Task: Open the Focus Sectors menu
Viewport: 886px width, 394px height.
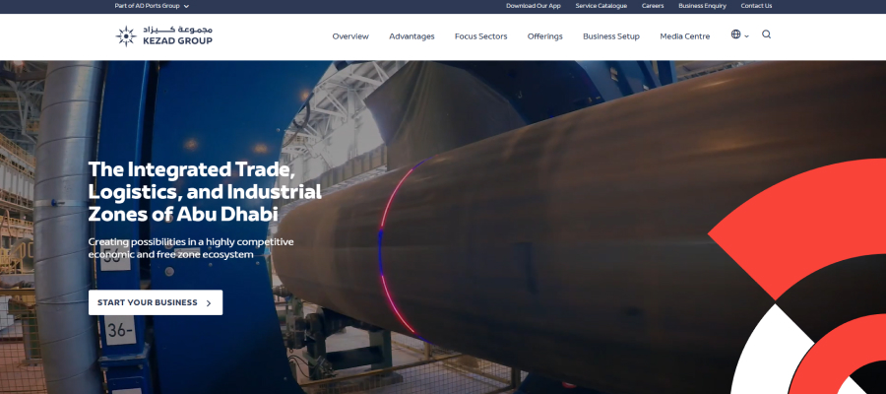Action: 480,36
